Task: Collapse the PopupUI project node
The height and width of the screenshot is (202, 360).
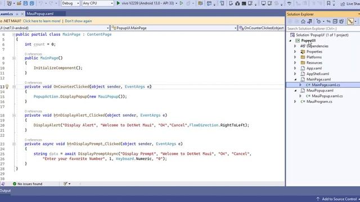Action: point(290,40)
